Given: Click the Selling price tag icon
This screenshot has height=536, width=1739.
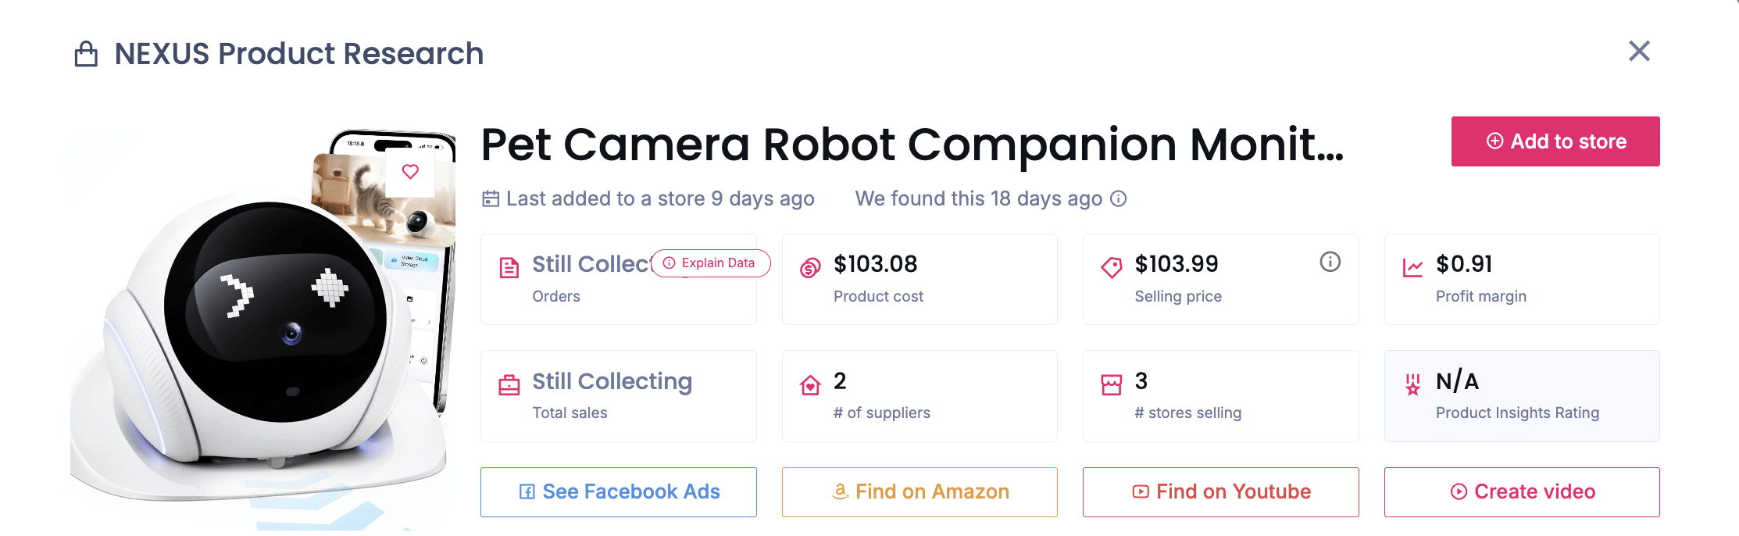Looking at the screenshot, I should tap(1111, 268).
